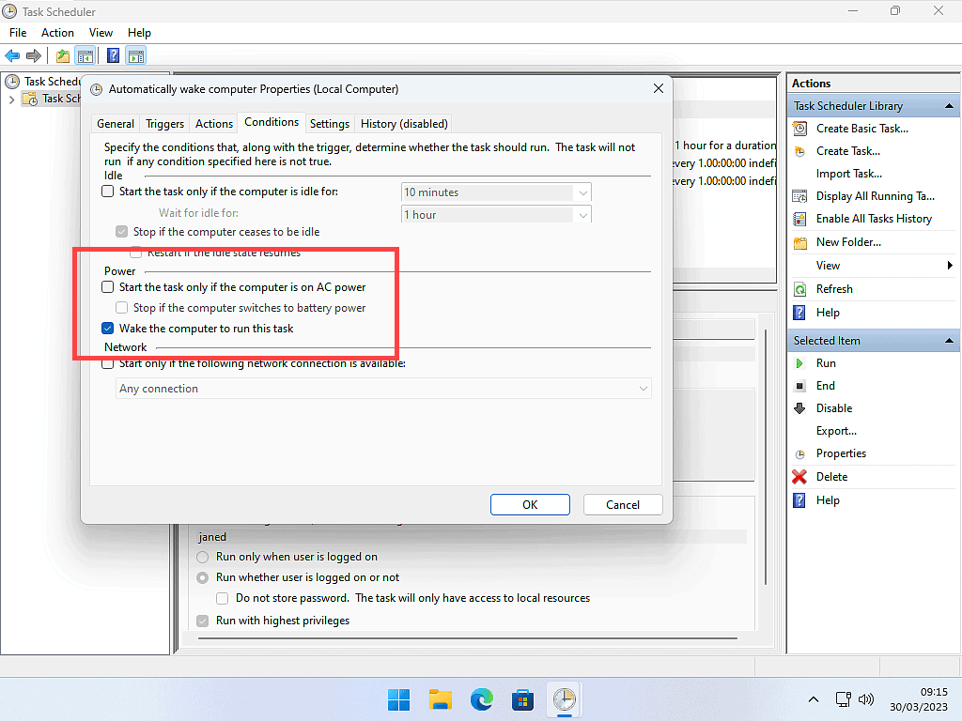Uncheck Wake the computer to run this task

[108, 329]
